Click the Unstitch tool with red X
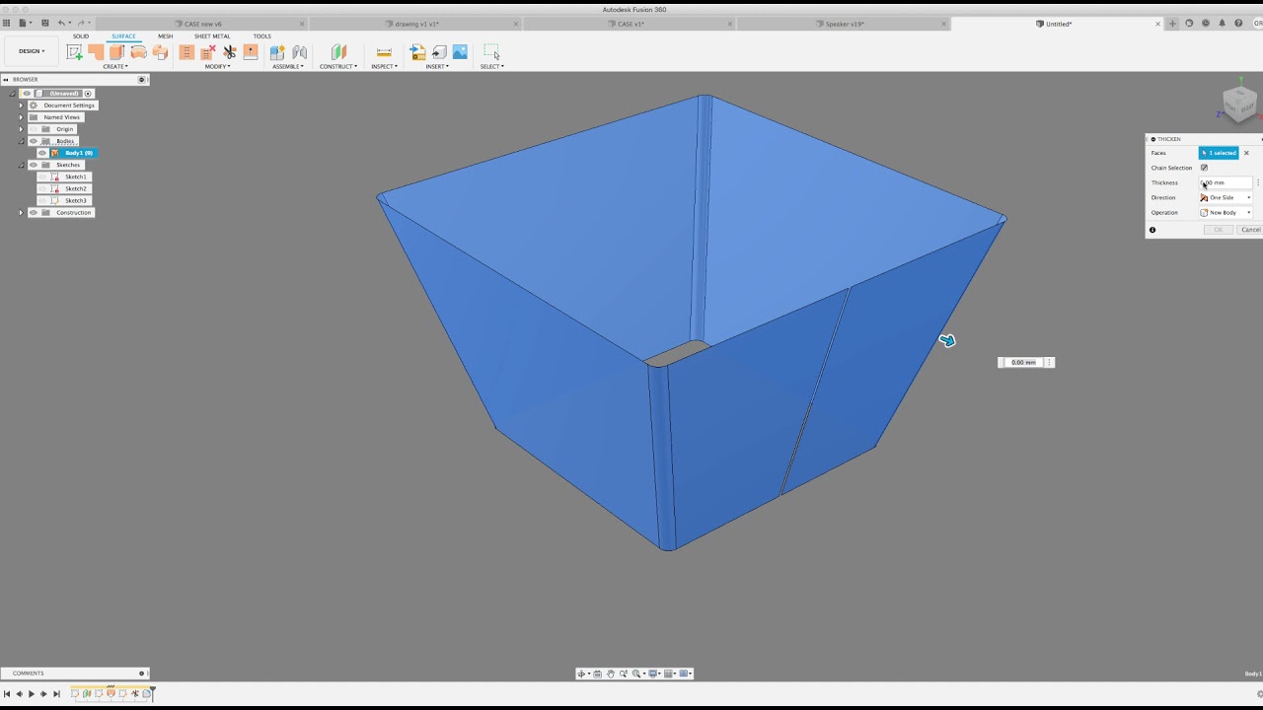Image resolution: width=1263 pixels, height=710 pixels. [x=208, y=52]
